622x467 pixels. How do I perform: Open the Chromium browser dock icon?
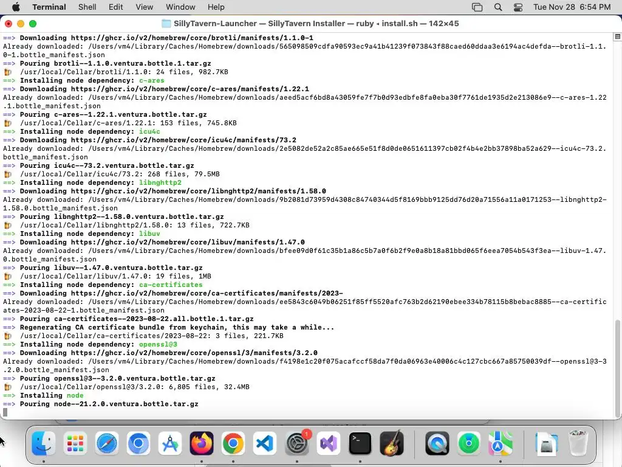(x=138, y=443)
